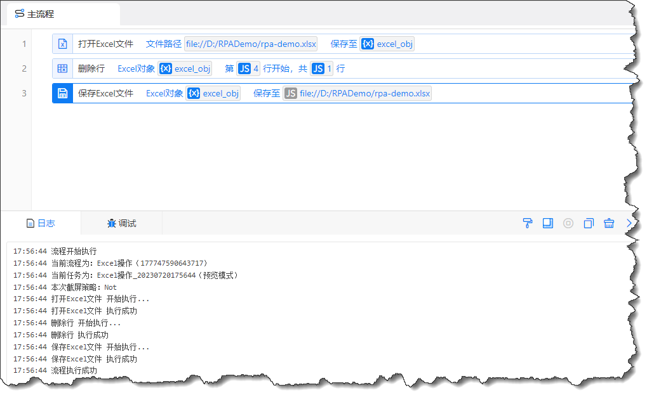Click log line 打开Excel文件 开始执行
Screen dimensions: 654x402
coord(81,299)
